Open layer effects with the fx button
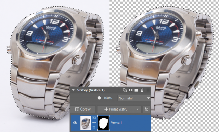 [x=146, y=109]
